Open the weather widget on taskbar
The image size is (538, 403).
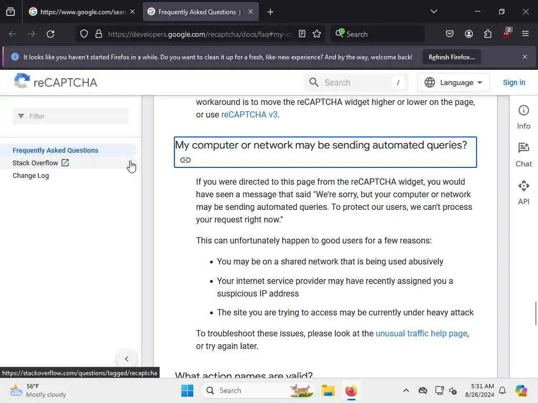(38, 390)
